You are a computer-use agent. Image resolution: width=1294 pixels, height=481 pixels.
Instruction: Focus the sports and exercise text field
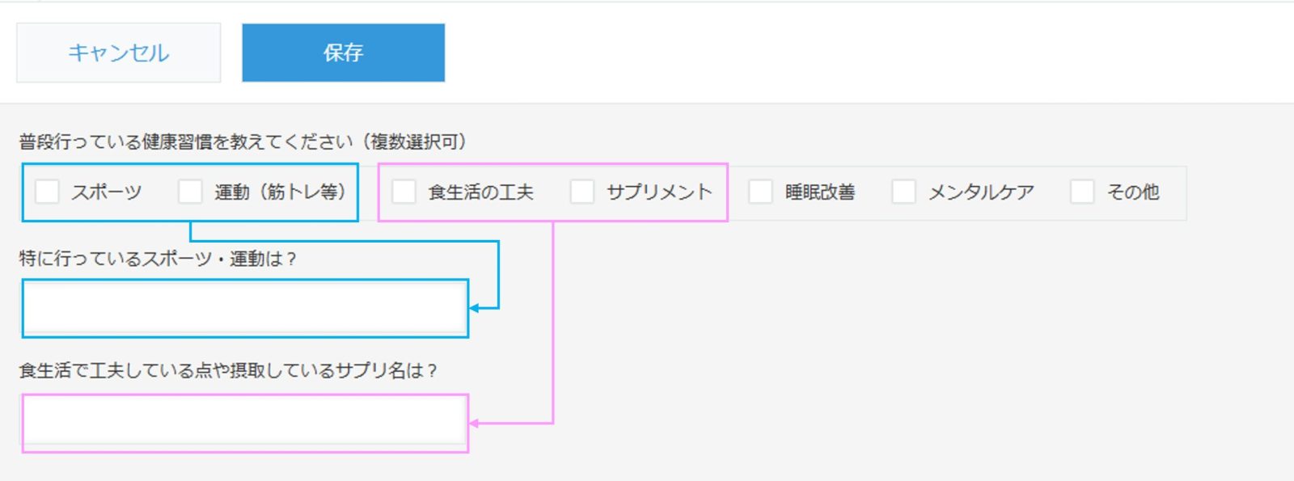[245, 308]
